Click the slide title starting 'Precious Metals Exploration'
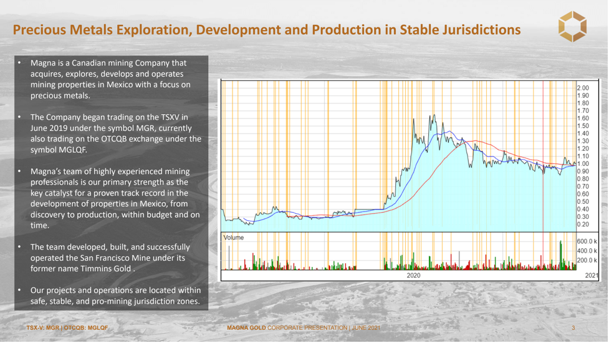This screenshot has width=609, height=343. (266, 29)
